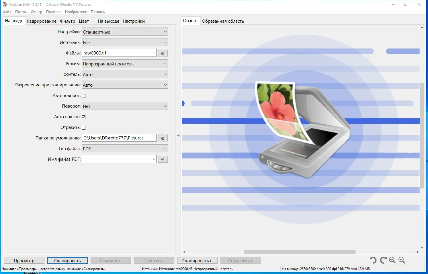The height and width of the screenshot is (274, 428).
Task: Zoom out of the scan preview
Action: click(392, 260)
